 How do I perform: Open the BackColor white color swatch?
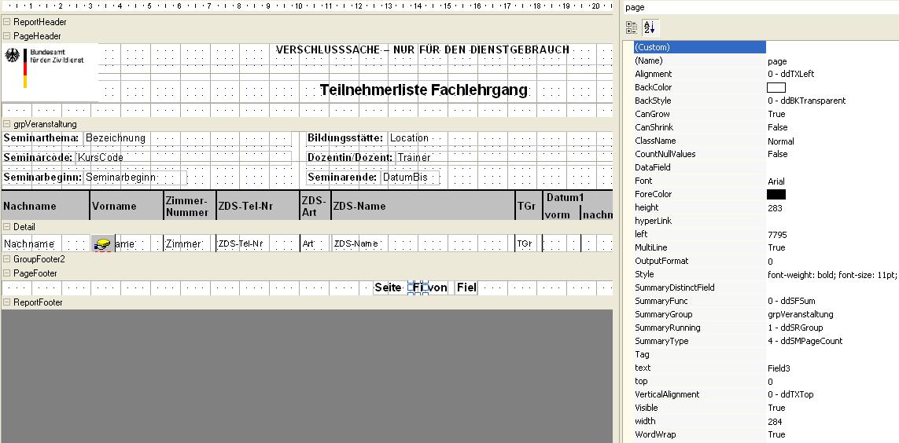[x=776, y=87]
